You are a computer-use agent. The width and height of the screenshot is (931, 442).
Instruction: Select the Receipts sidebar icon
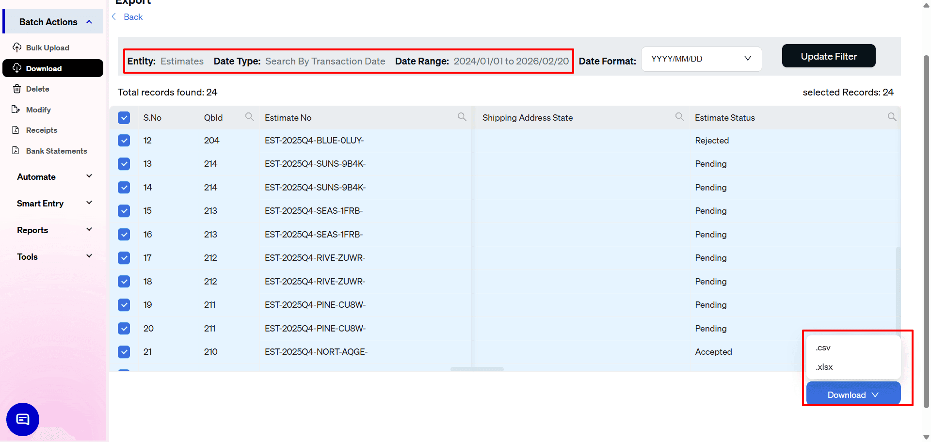16,130
